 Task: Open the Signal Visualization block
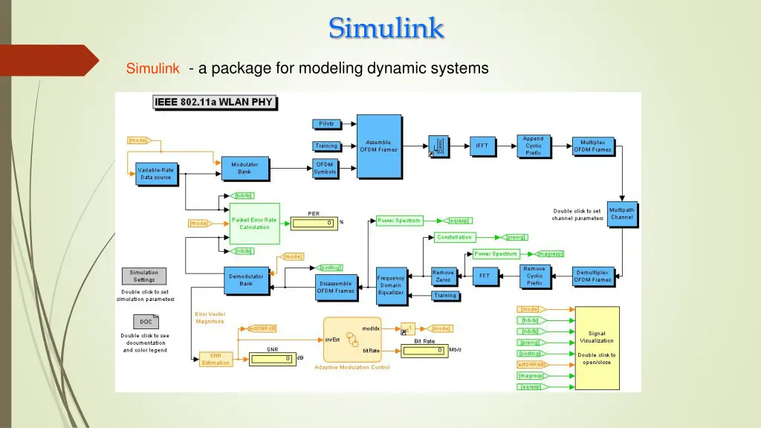(x=597, y=346)
